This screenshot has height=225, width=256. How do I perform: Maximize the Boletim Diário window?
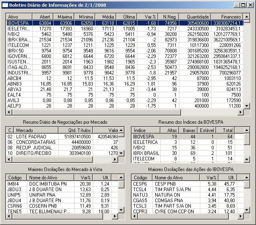pos(243,5)
